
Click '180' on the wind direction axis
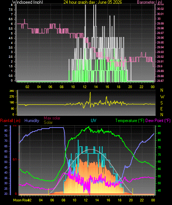pos(12,103)
